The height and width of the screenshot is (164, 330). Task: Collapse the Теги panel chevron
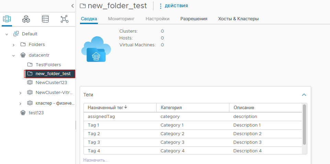(x=304, y=95)
